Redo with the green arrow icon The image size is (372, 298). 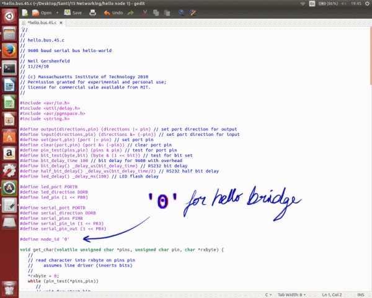pos(130,13)
